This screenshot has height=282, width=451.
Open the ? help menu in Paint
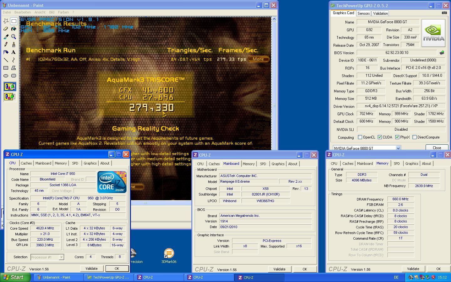[x=73, y=12]
